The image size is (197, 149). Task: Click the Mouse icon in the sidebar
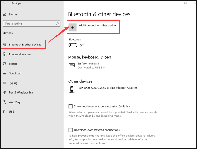click(4, 64)
